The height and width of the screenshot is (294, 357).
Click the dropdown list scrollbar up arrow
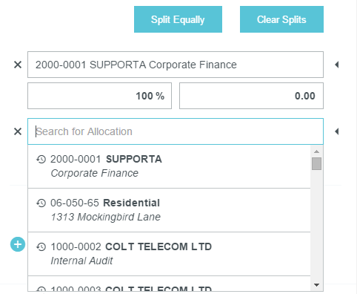point(316,151)
